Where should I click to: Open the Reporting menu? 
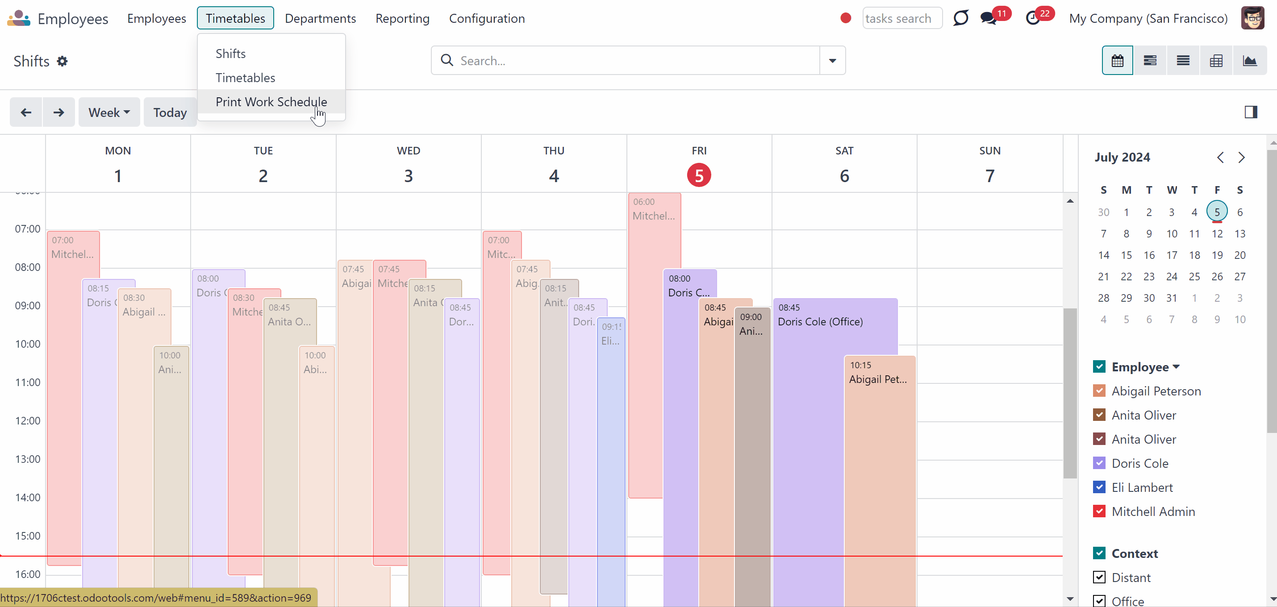402,18
